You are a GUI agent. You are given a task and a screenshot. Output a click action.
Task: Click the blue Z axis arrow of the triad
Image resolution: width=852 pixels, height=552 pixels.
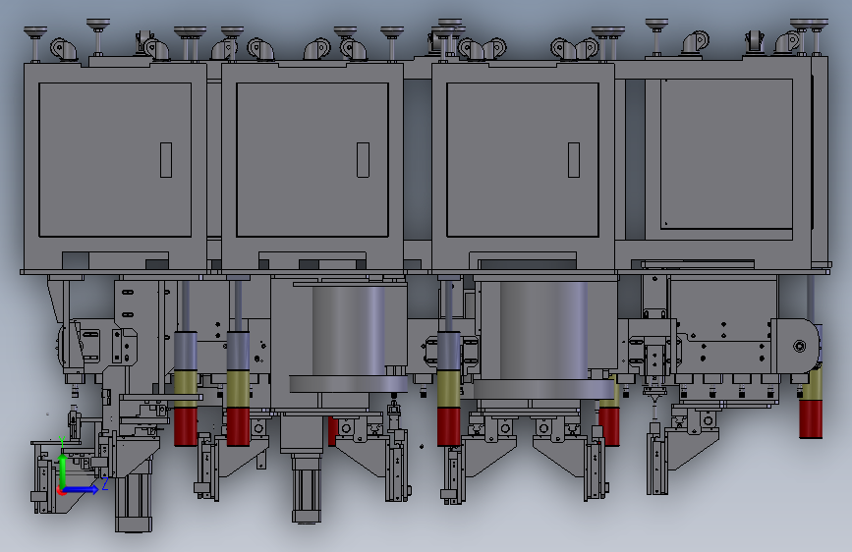(x=82, y=489)
